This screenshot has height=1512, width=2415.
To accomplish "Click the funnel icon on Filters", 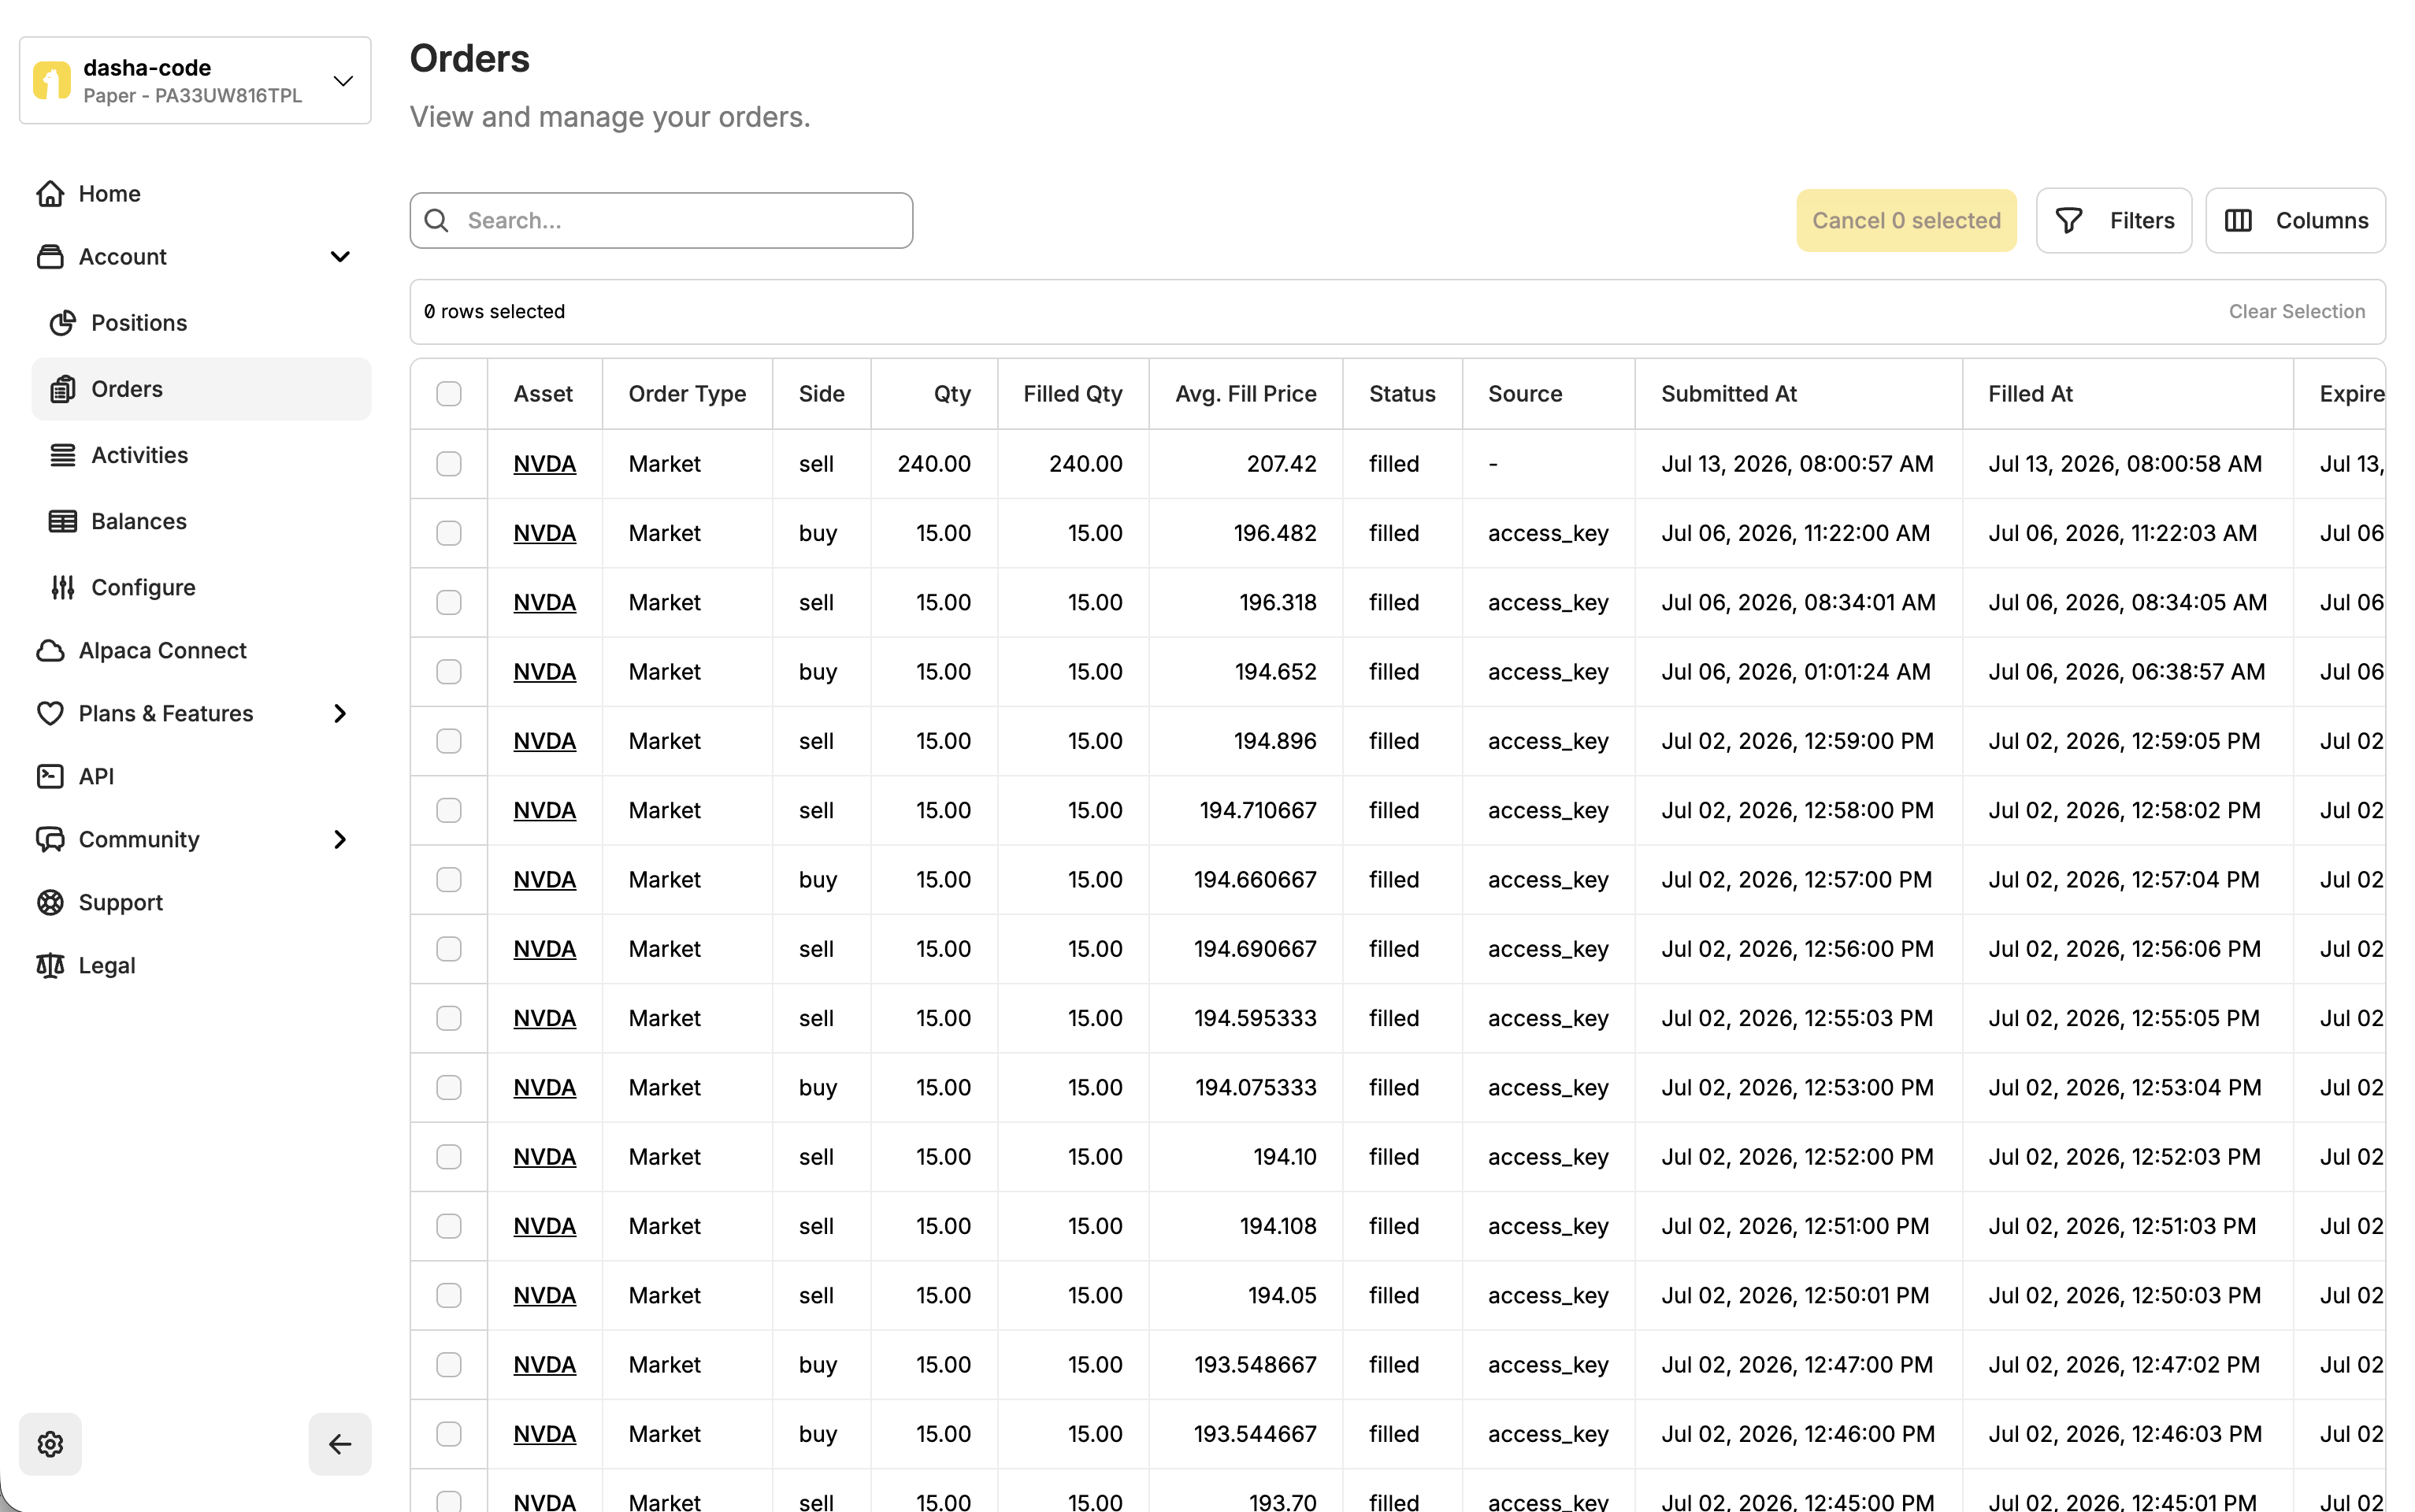I will tap(2069, 220).
